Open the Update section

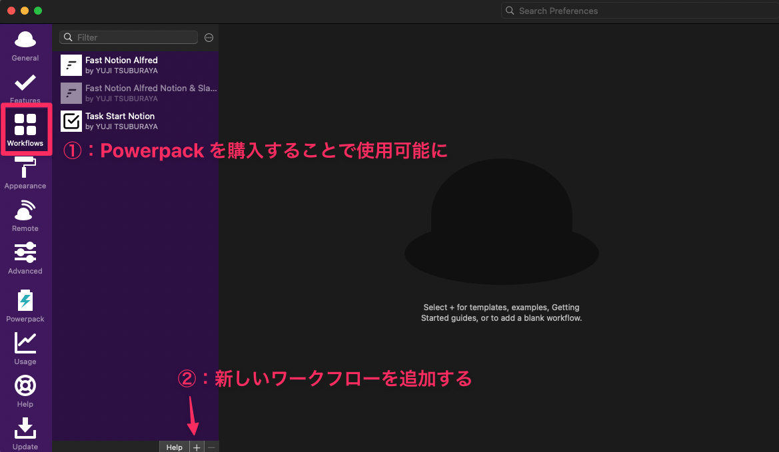tap(25, 433)
